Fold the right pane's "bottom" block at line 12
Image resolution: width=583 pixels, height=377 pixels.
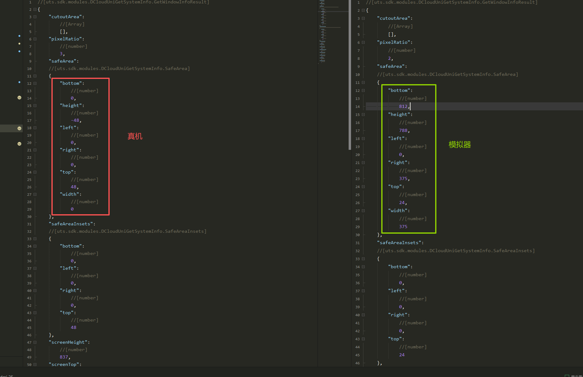[363, 91]
